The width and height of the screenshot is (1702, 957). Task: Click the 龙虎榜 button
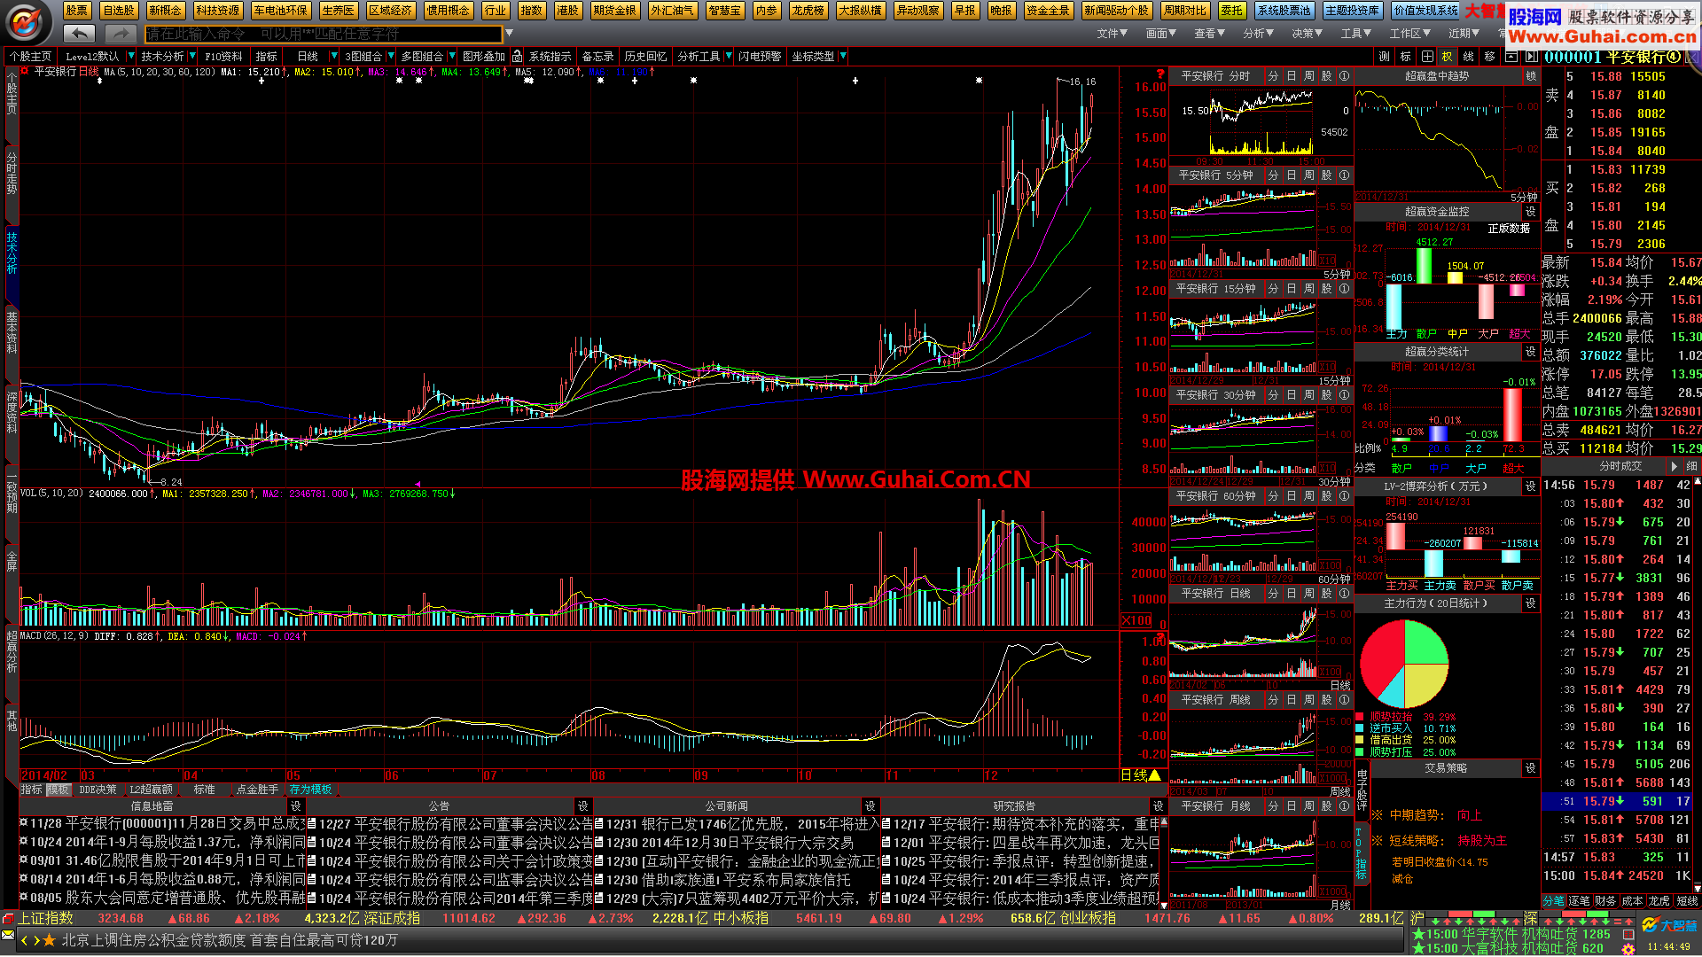[808, 11]
